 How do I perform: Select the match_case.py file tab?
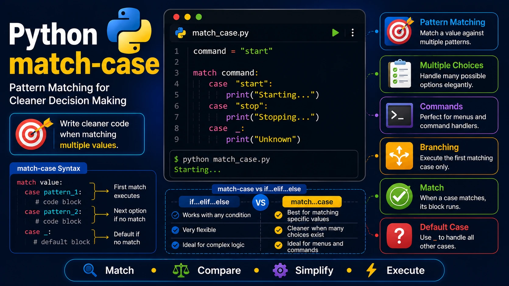click(220, 33)
